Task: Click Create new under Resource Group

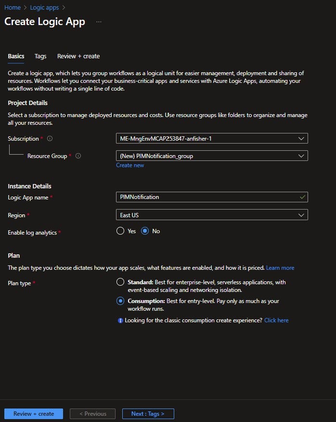Action: click(130, 165)
